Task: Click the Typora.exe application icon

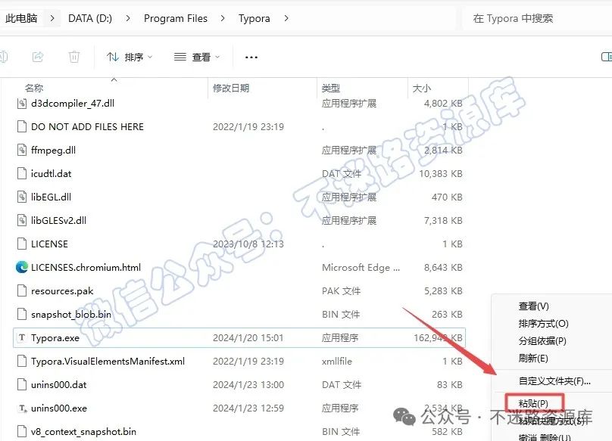Action: pos(22,337)
